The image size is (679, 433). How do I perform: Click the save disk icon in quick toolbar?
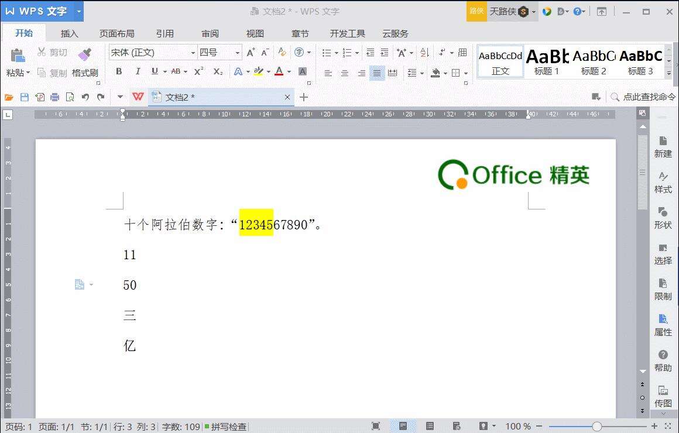[25, 97]
